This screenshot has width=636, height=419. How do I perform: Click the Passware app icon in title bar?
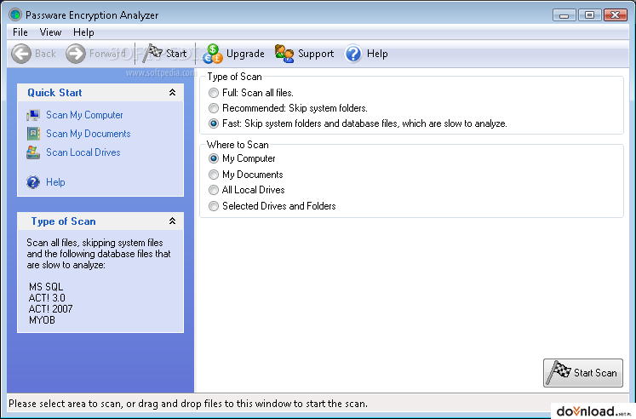tap(15, 14)
